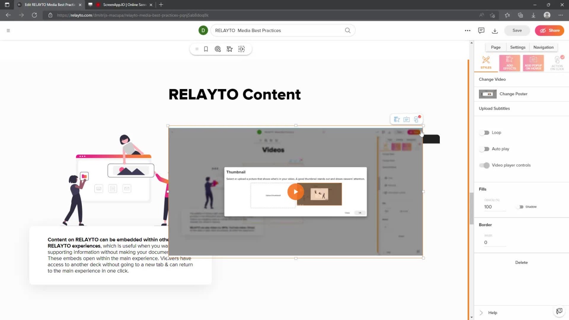The image size is (569, 320).
Task: Open the Navigation tab
Action: click(543, 47)
